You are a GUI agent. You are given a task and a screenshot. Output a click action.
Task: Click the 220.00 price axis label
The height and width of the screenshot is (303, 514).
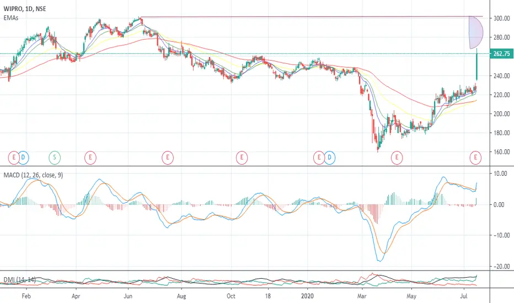(501, 95)
